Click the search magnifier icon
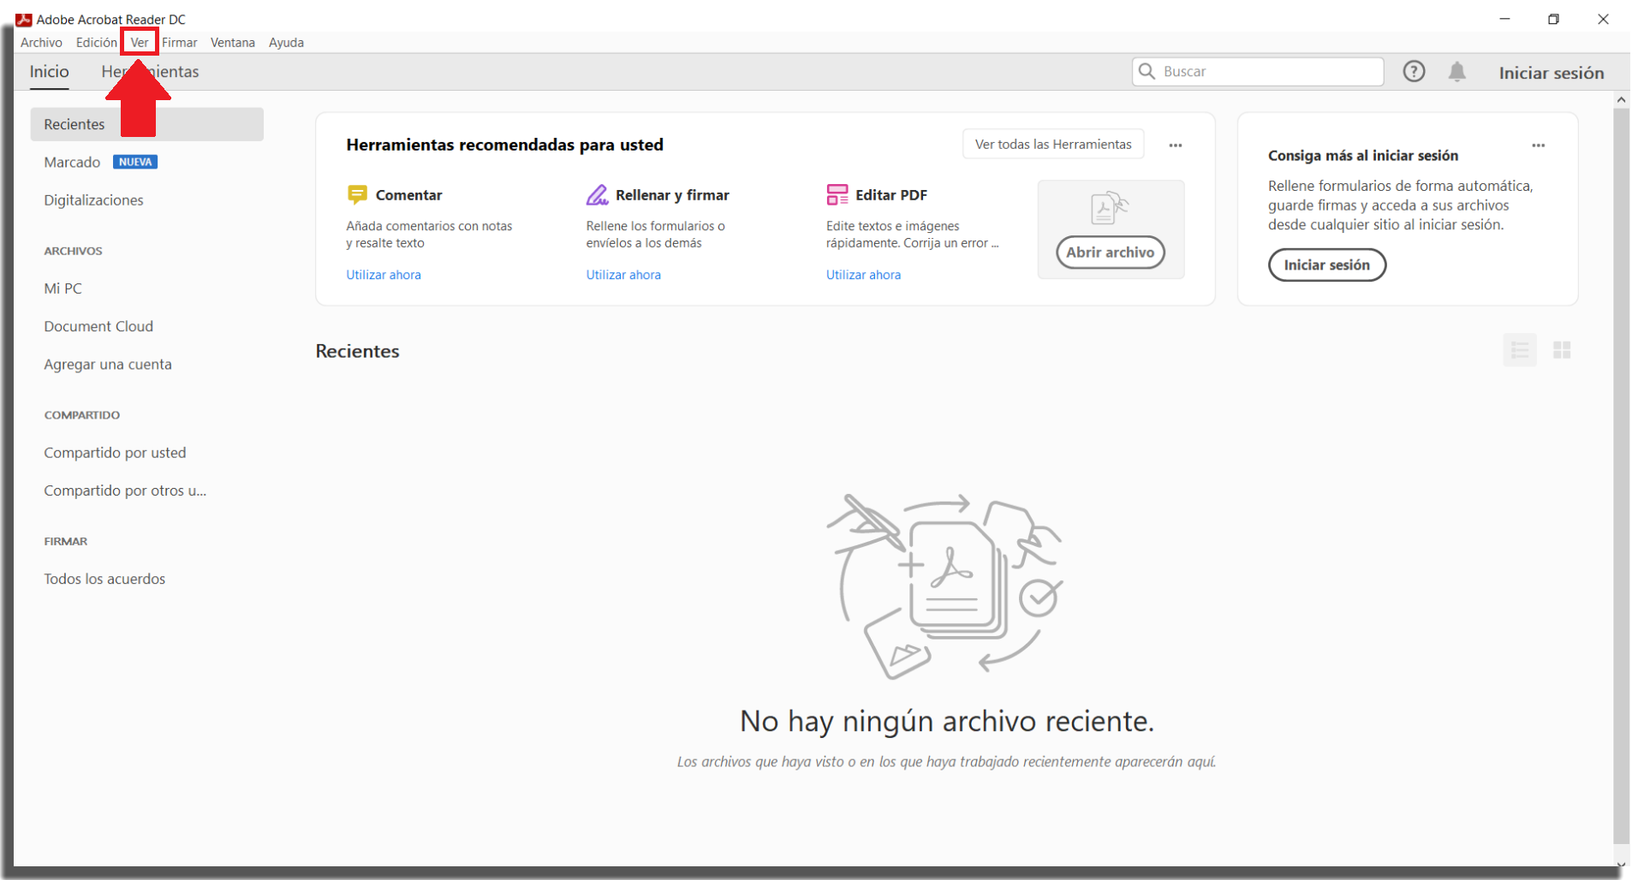Screen dimensions: 1644x880 pos(1147,71)
